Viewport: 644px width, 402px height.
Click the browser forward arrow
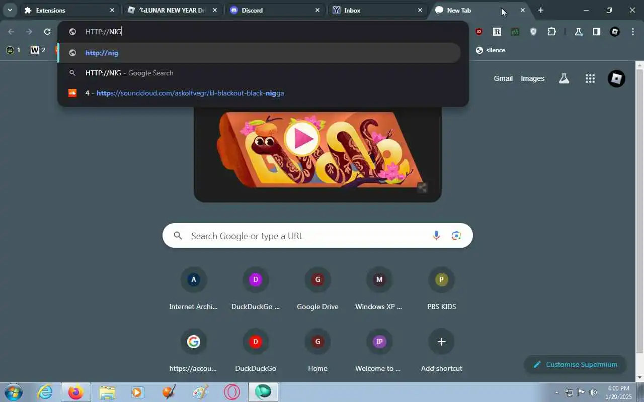29,32
